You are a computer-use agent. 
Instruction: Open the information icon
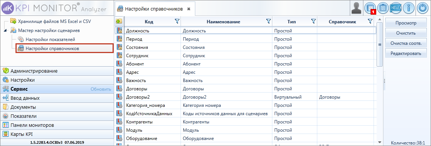click(x=409, y=8)
